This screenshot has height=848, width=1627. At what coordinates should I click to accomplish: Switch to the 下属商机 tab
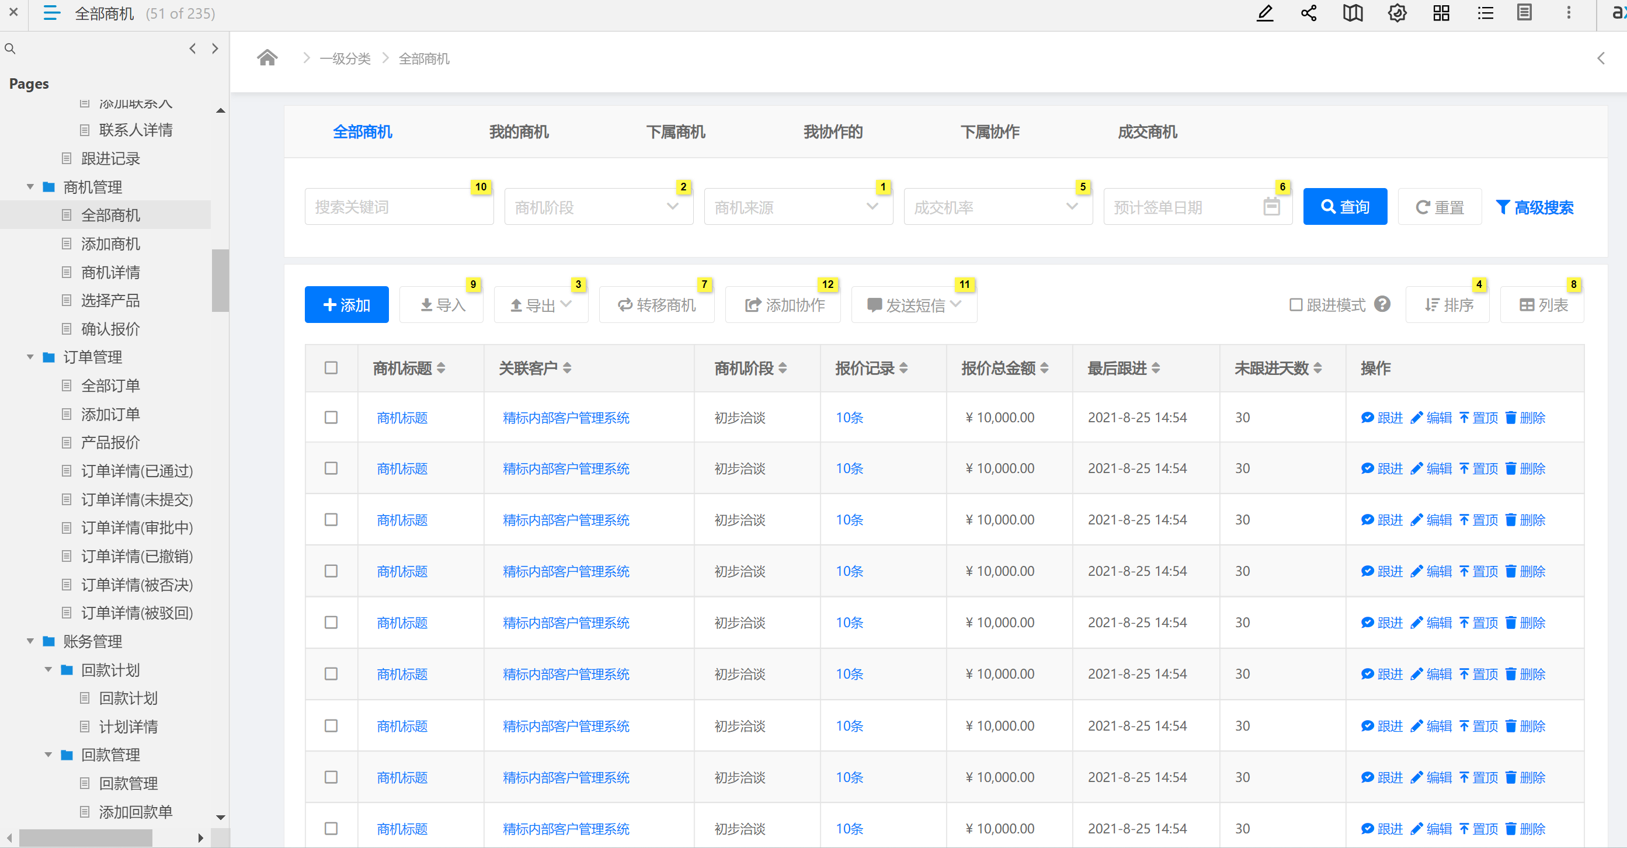(676, 132)
